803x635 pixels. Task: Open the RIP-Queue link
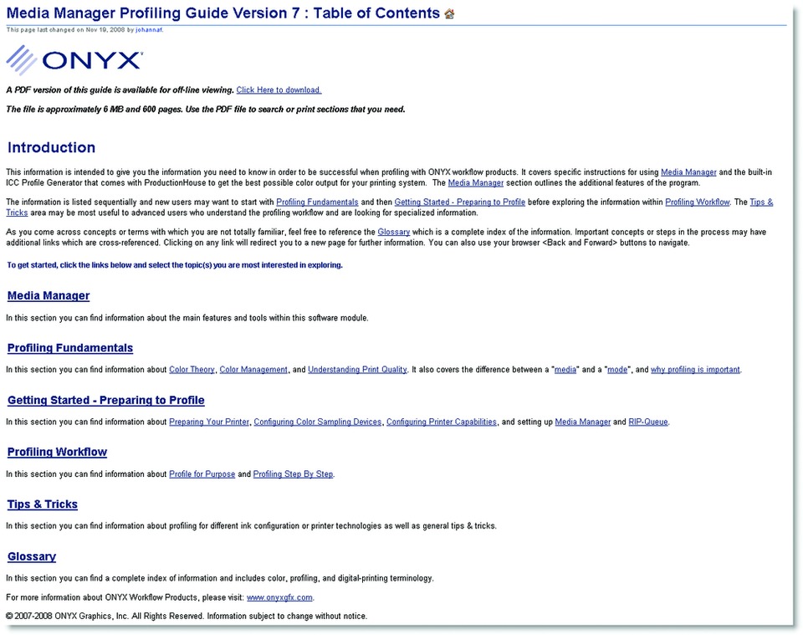point(648,422)
